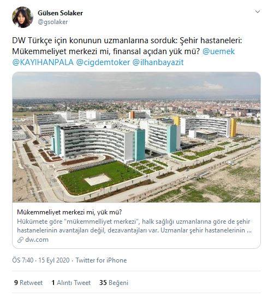Viewport: 268px width, 297px height.
Task: View the 1 Alıntı Tweet list
Action: [71, 283]
